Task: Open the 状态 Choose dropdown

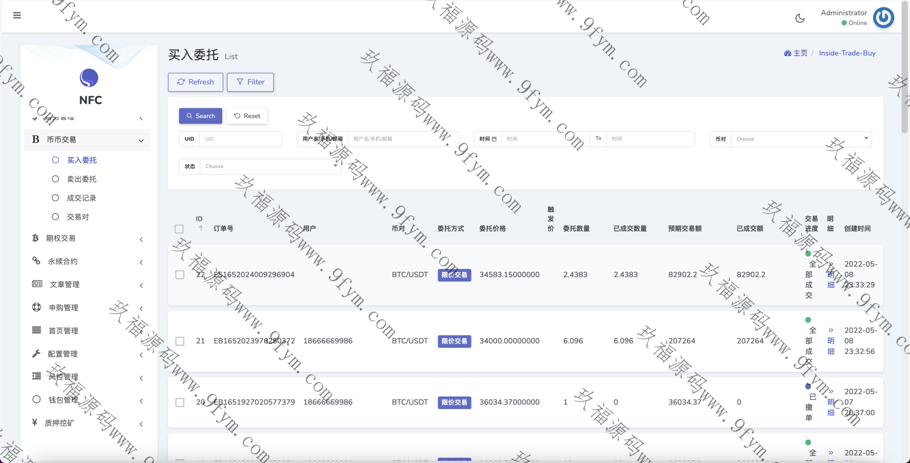Action: [x=270, y=167]
